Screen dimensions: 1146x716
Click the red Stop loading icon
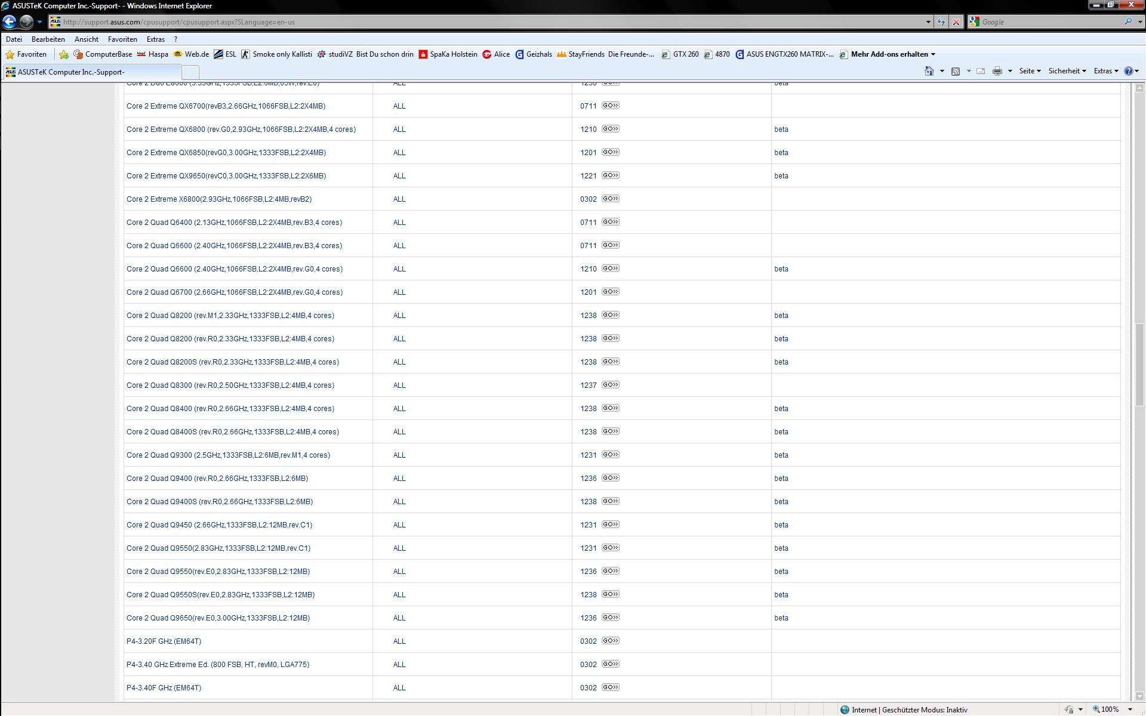tap(956, 22)
